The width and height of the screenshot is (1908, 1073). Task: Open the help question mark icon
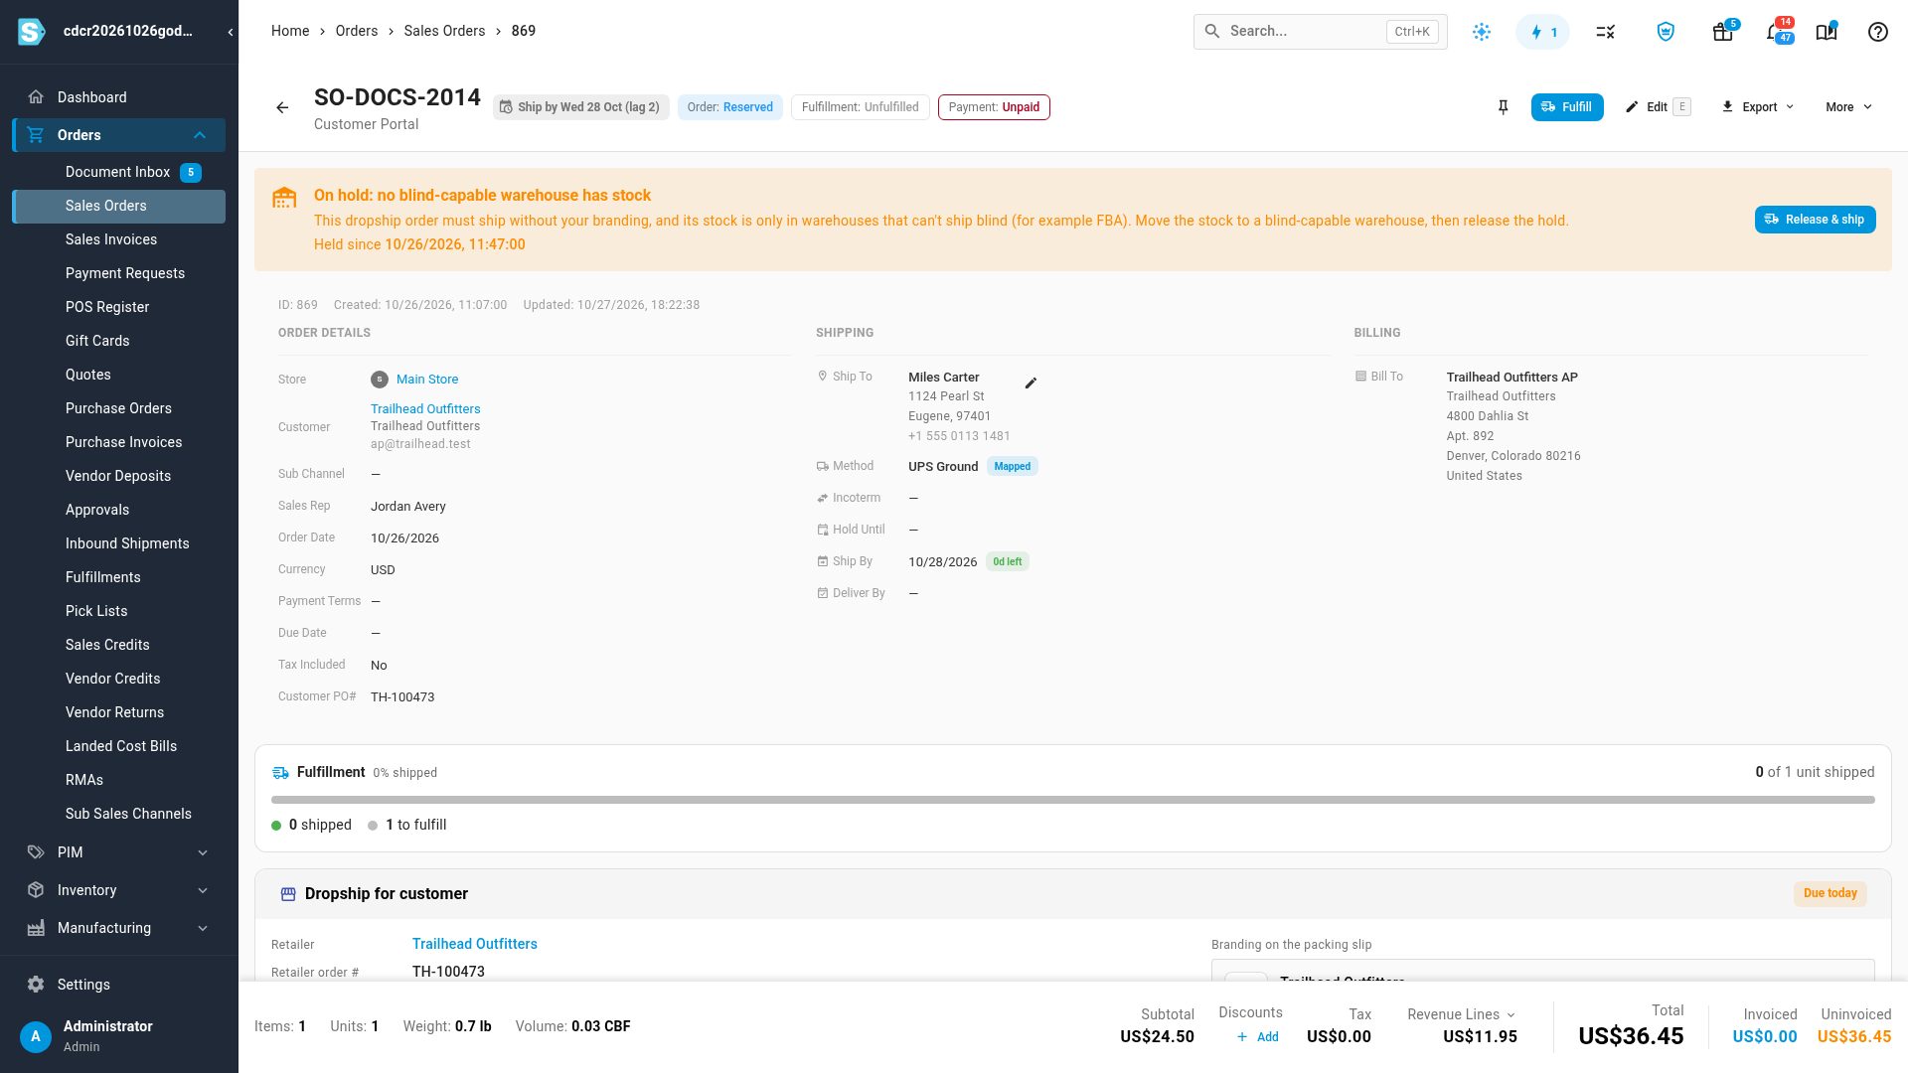1878,32
